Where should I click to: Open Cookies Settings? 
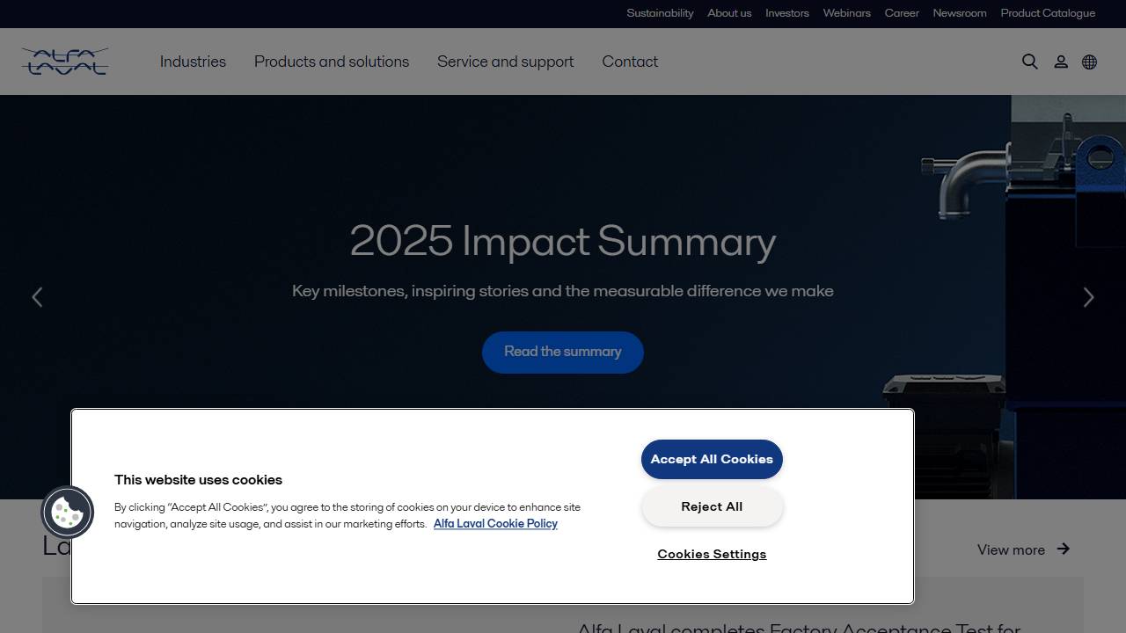pyautogui.click(x=712, y=554)
